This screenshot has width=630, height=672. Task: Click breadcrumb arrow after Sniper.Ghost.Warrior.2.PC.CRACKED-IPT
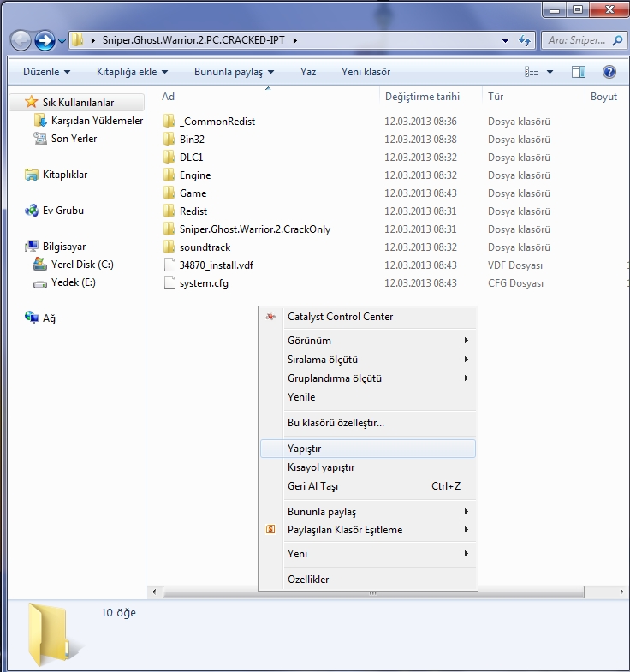pos(294,41)
